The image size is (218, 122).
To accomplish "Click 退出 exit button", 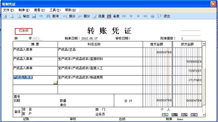I will coord(164,16).
